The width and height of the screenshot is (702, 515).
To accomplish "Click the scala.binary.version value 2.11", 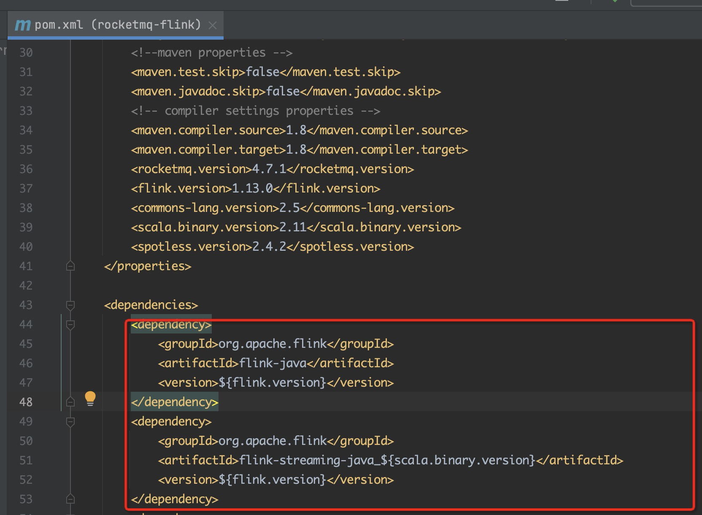I will pyautogui.click(x=293, y=227).
